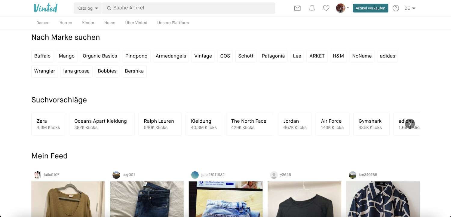Pick the lana grossa brand chip
451x217 pixels.
tap(76, 71)
